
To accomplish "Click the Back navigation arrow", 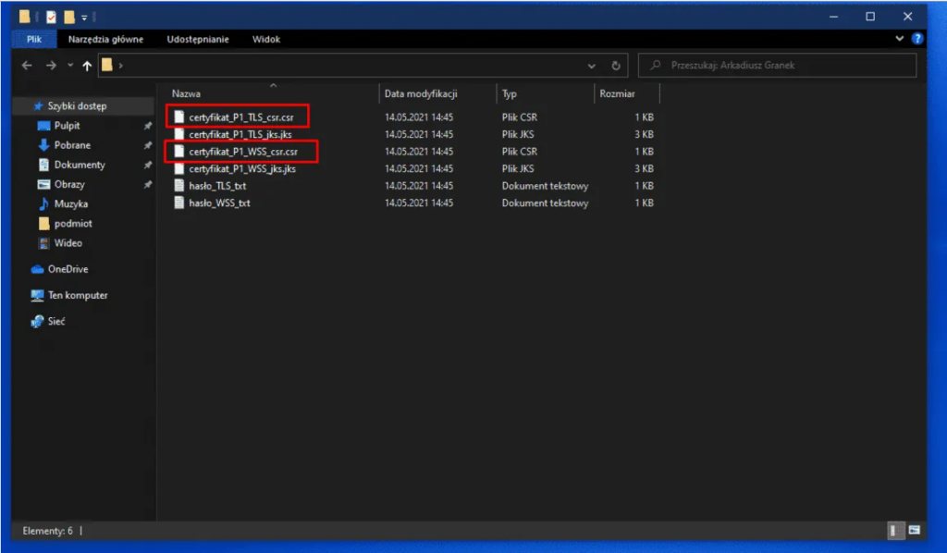I will [x=27, y=66].
